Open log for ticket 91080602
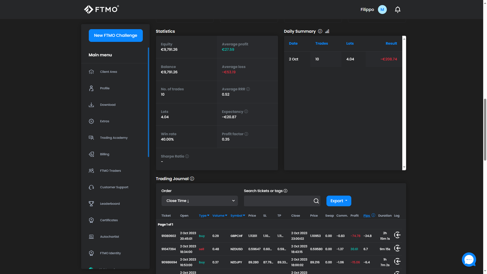Screen dimensions: 487x274 [x=397, y=235]
